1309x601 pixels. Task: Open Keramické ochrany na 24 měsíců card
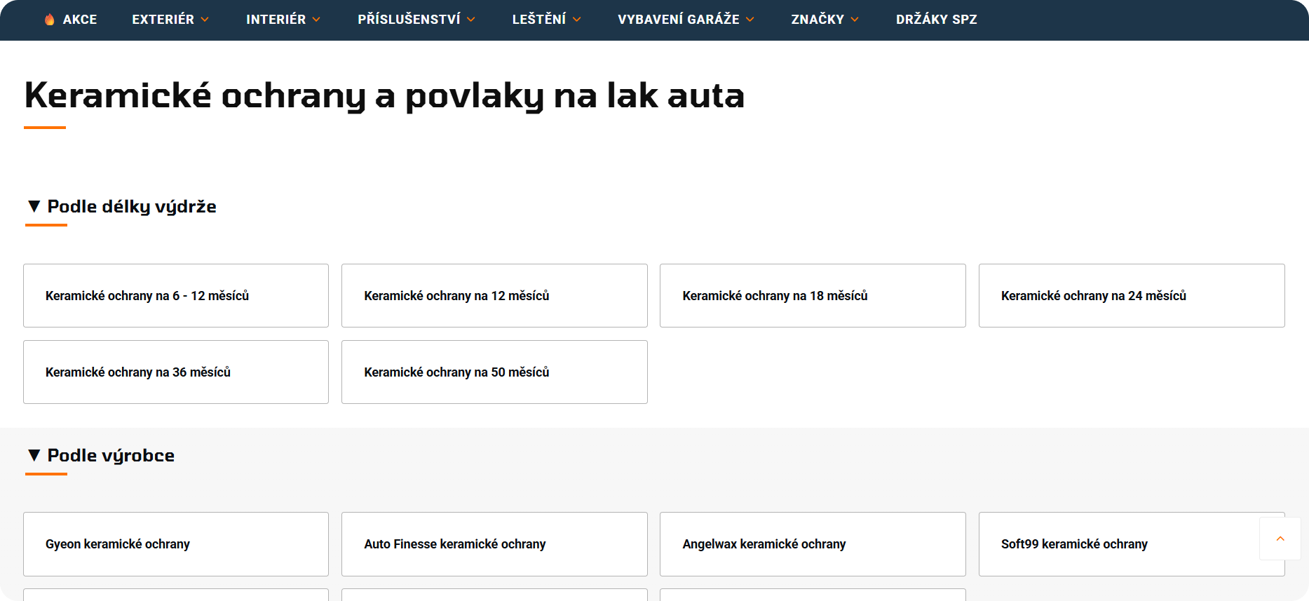[x=1132, y=295]
